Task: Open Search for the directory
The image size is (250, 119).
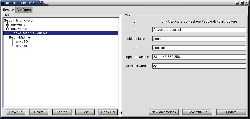Action: point(62,112)
